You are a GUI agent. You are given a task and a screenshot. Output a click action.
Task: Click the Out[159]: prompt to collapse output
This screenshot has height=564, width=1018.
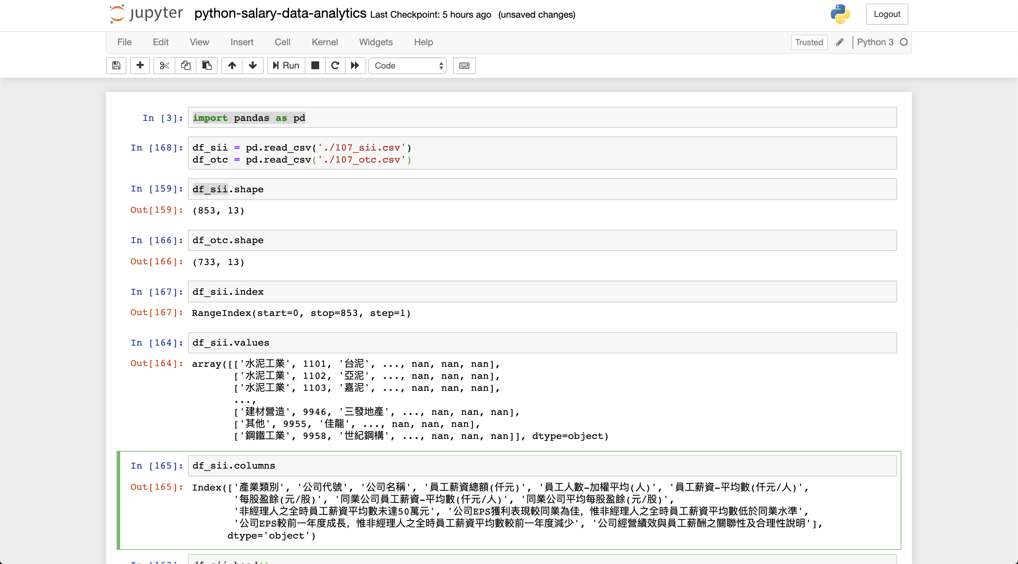157,210
